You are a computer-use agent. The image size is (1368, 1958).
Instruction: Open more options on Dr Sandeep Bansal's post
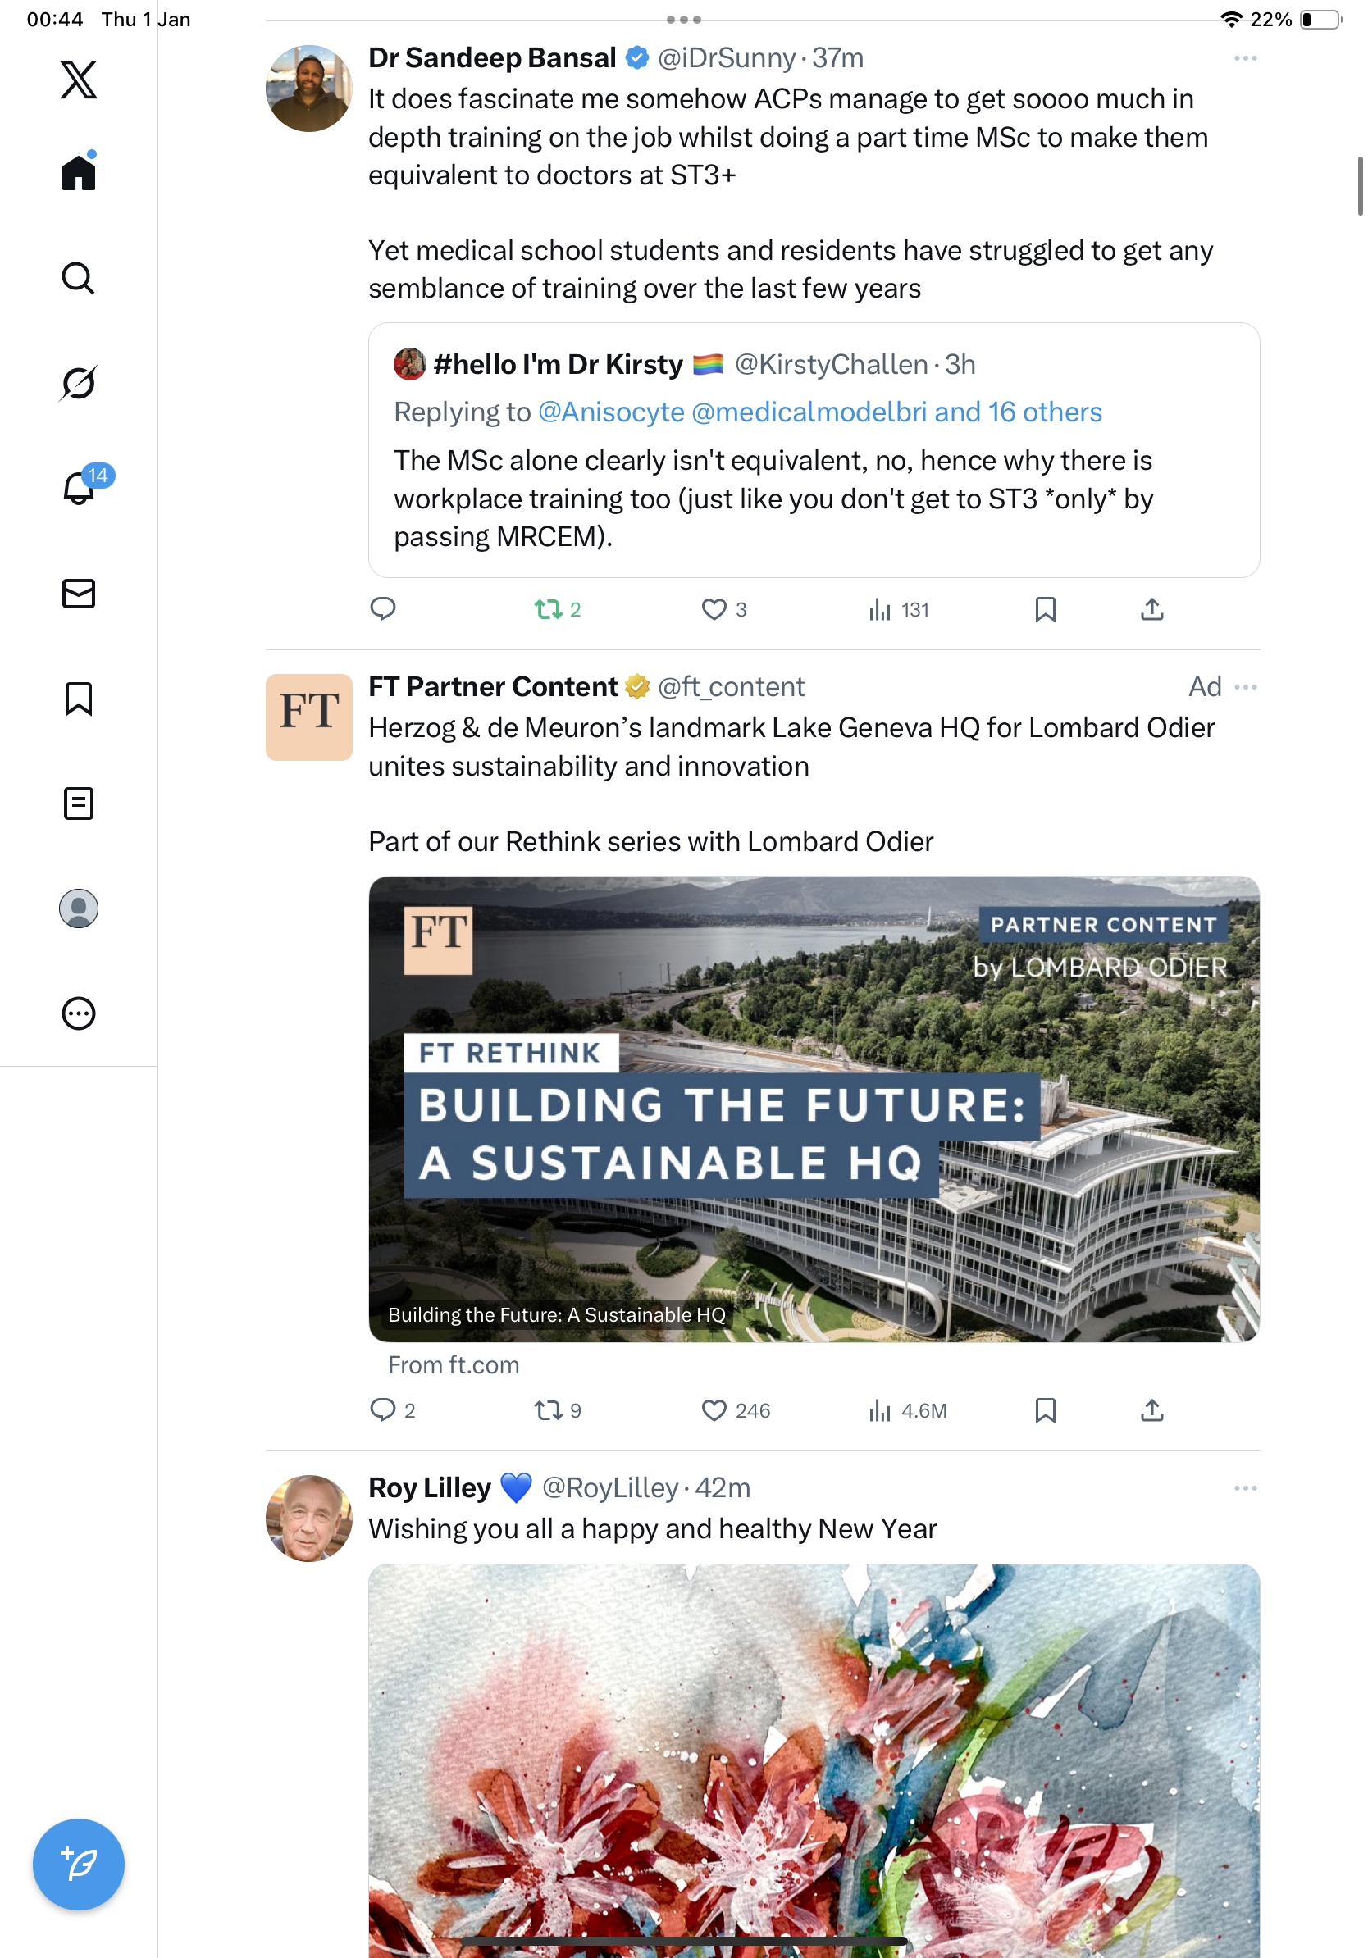tap(1244, 58)
